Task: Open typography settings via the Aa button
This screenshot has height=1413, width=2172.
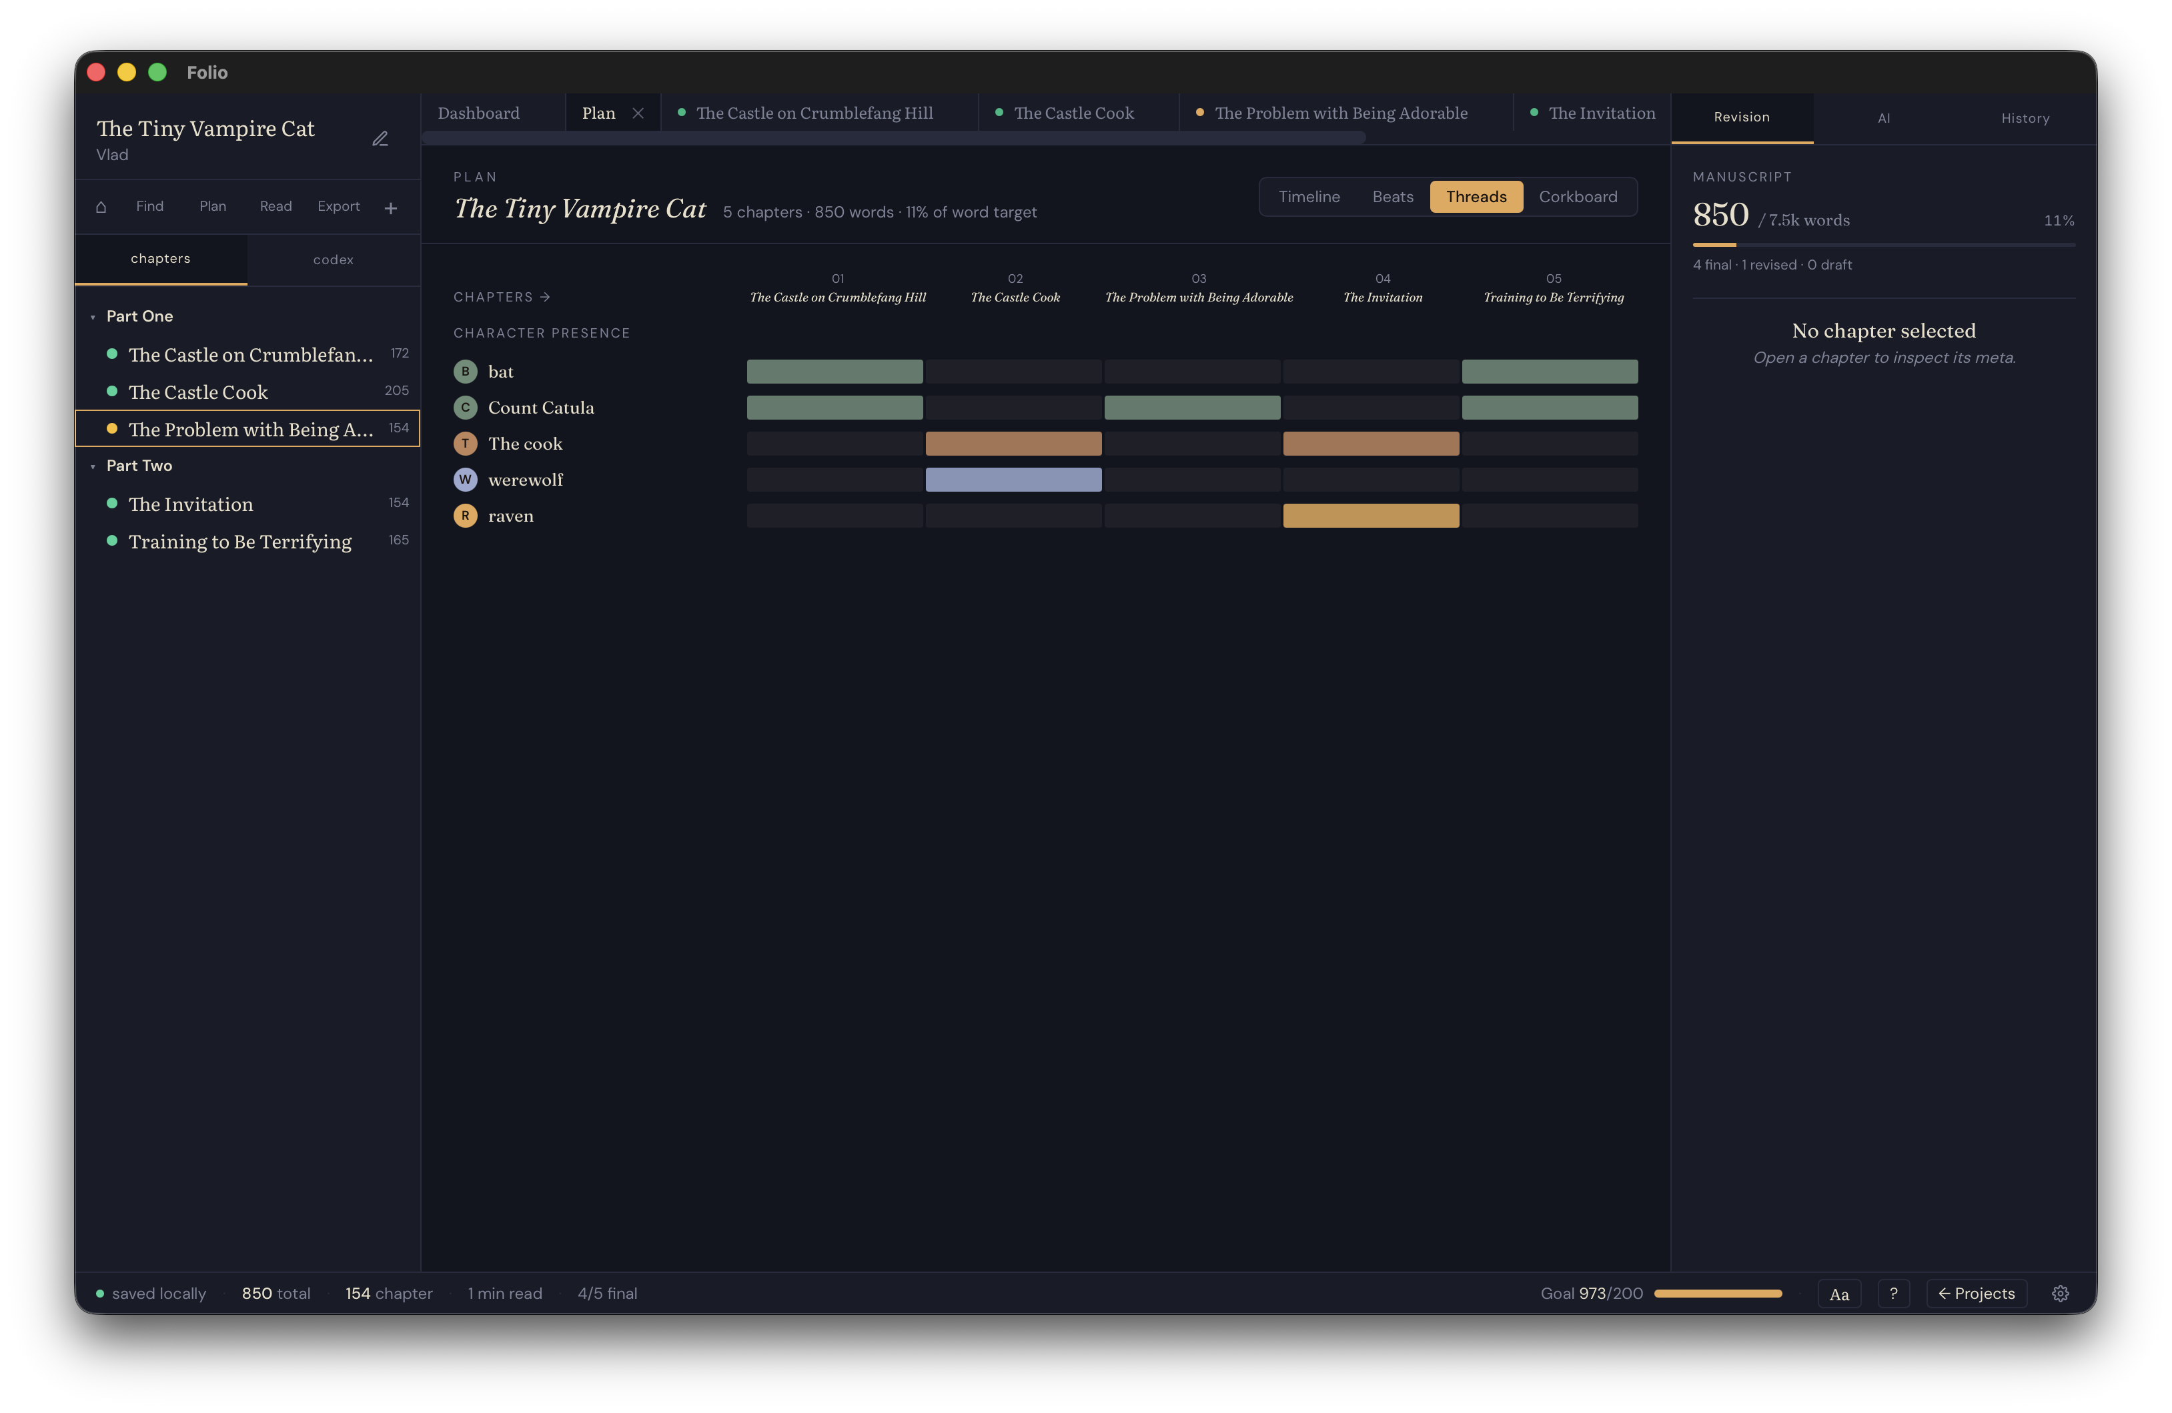Action: click(1839, 1294)
